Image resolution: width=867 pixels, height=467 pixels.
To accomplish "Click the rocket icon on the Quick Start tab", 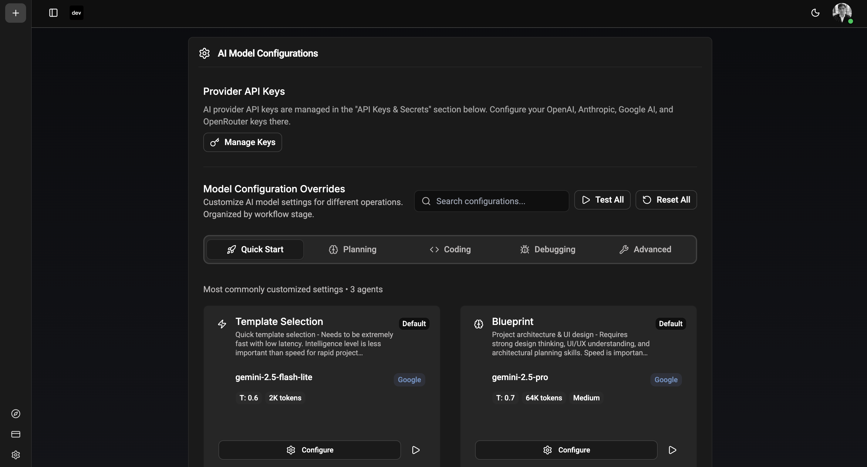I will [231, 249].
